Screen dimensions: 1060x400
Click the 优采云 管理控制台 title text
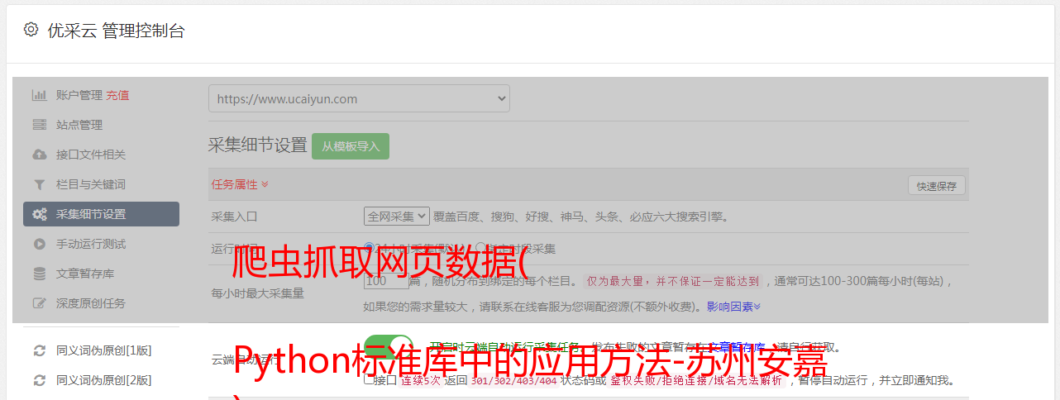pos(116,31)
